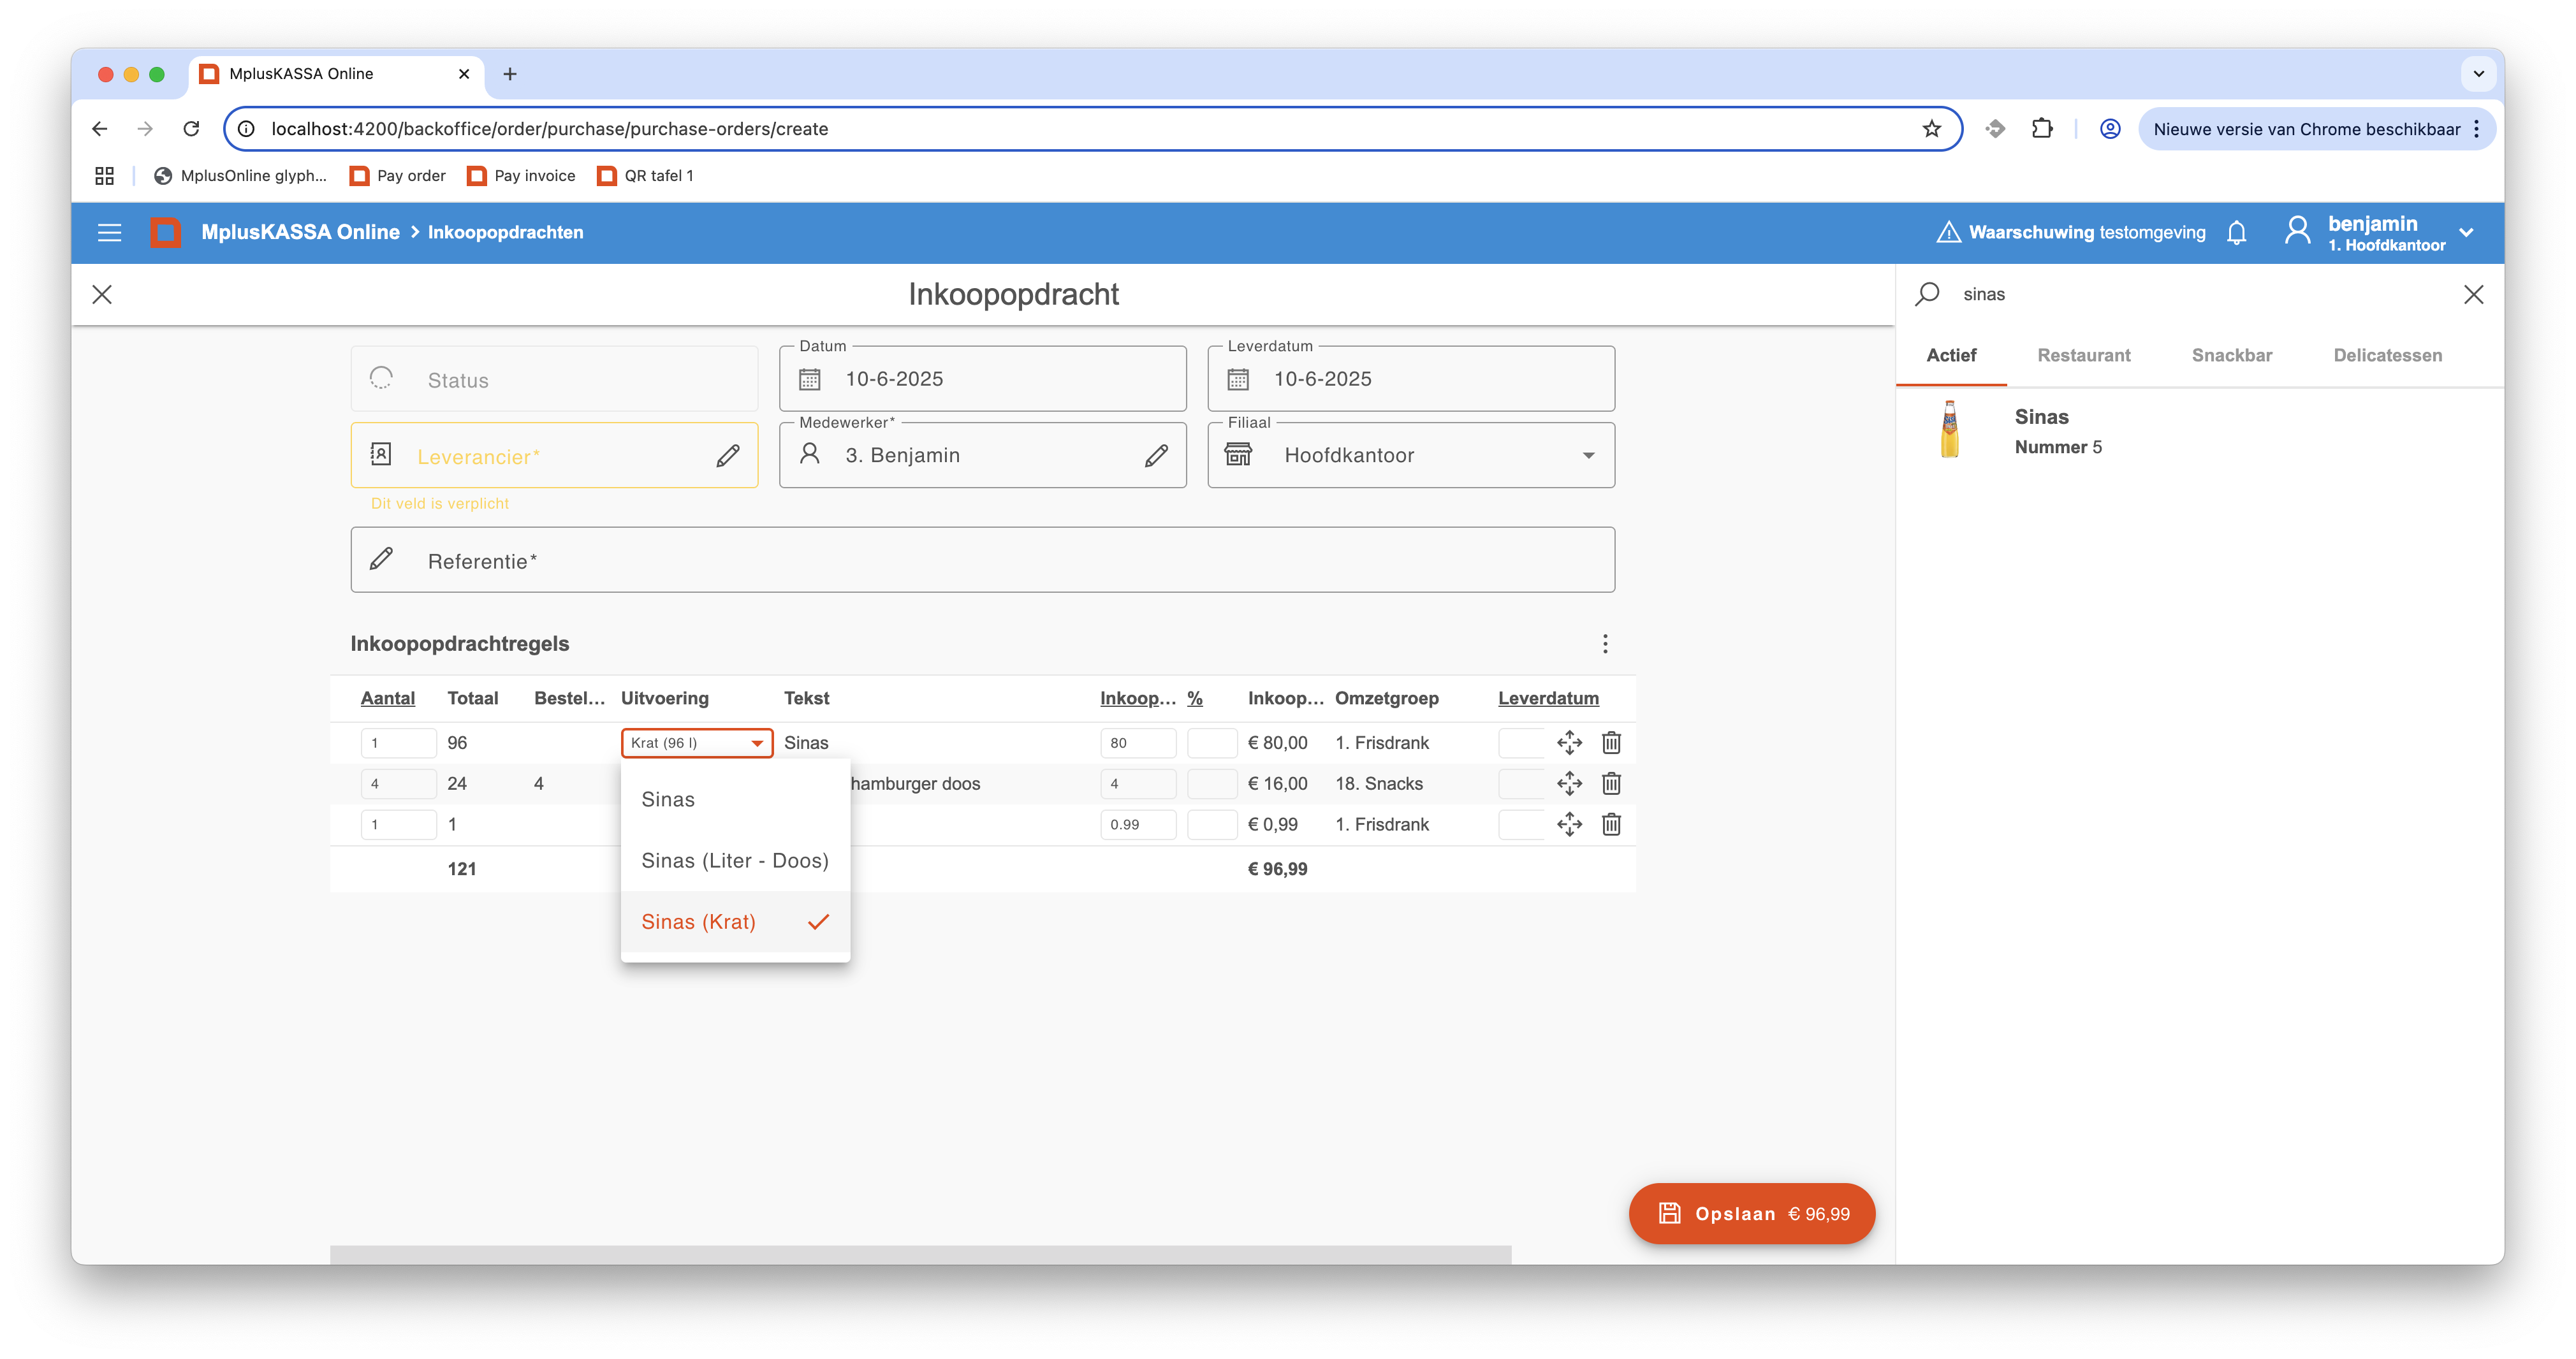Click the Inkoop price field showing 0.99

1138,825
